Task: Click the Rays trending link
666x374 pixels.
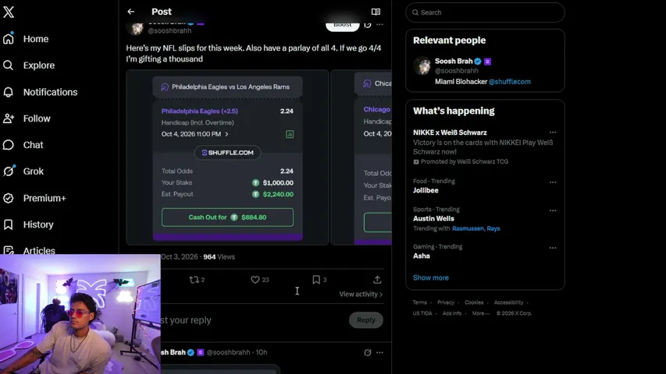Action: [x=493, y=228]
